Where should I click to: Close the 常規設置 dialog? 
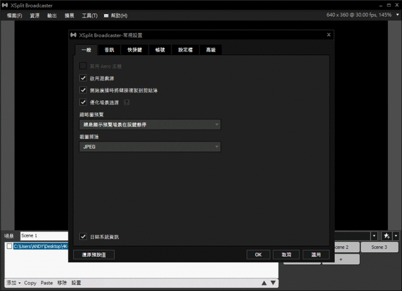[x=329, y=35]
